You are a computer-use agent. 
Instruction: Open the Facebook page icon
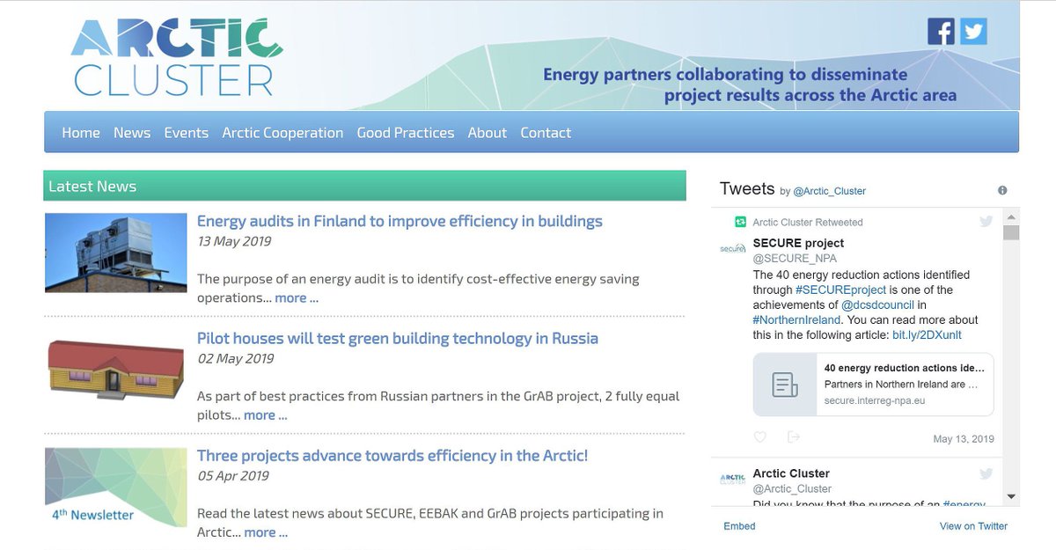[x=941, y=31]
